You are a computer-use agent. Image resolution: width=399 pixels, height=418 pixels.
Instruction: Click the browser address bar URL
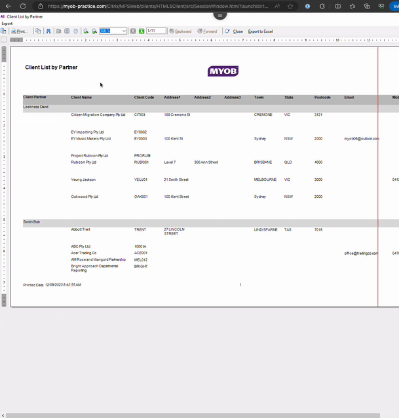(x=157, y=6)
